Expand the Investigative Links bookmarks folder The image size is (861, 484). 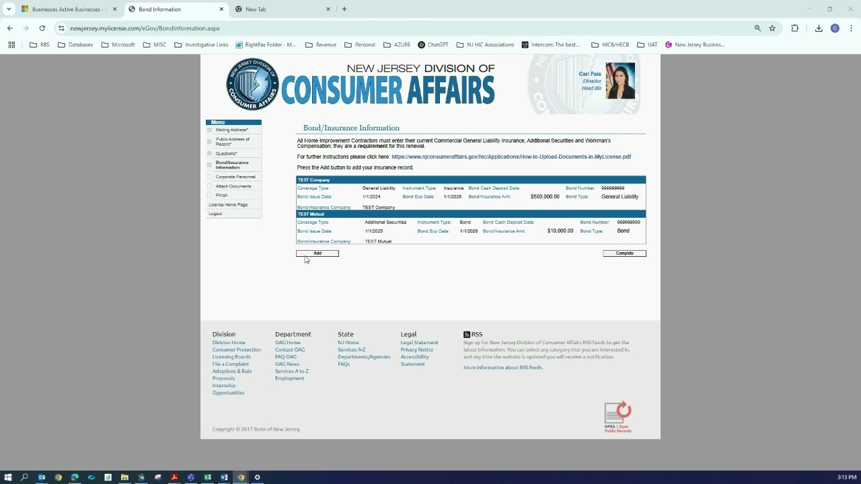pyautogui.click(x=201, y=44)
